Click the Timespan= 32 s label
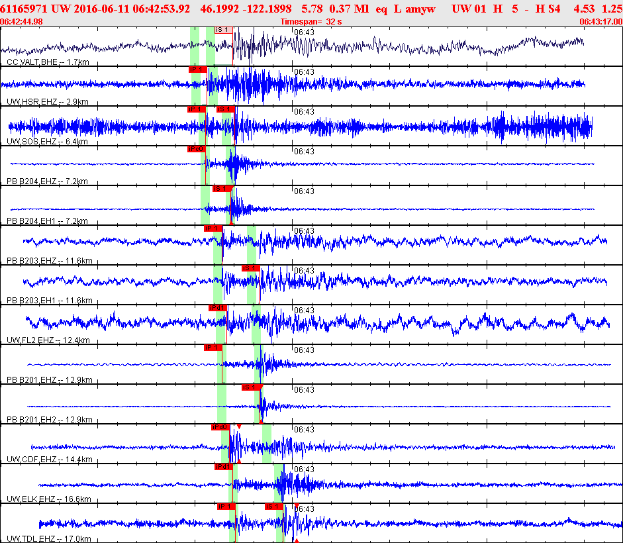Viewport: 623px width, 543px height. 311,21
